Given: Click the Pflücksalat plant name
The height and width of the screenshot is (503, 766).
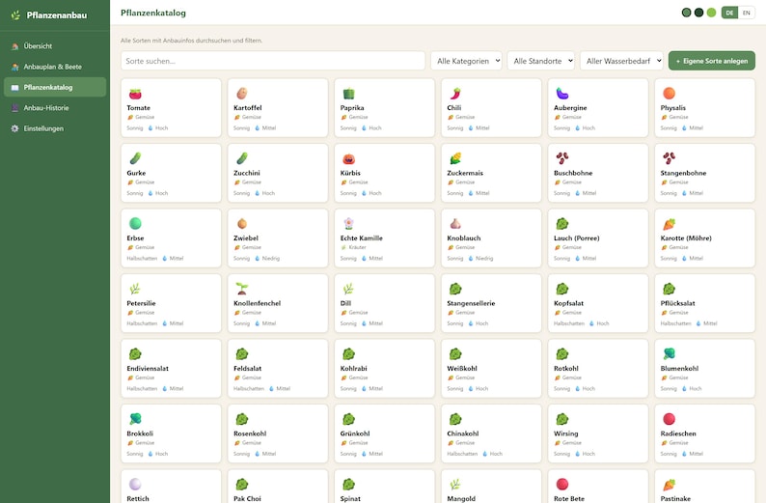Looking at the screenshot, I should coord(677,303).
